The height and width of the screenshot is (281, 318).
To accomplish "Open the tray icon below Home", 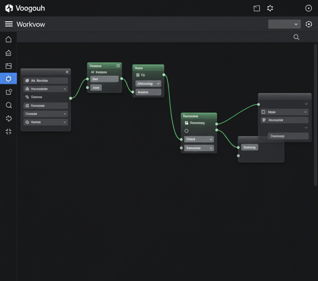I will [x=8, y=53].
